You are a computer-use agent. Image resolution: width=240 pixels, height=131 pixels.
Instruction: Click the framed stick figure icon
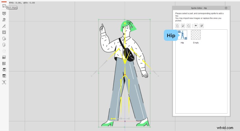coord(4,82)
